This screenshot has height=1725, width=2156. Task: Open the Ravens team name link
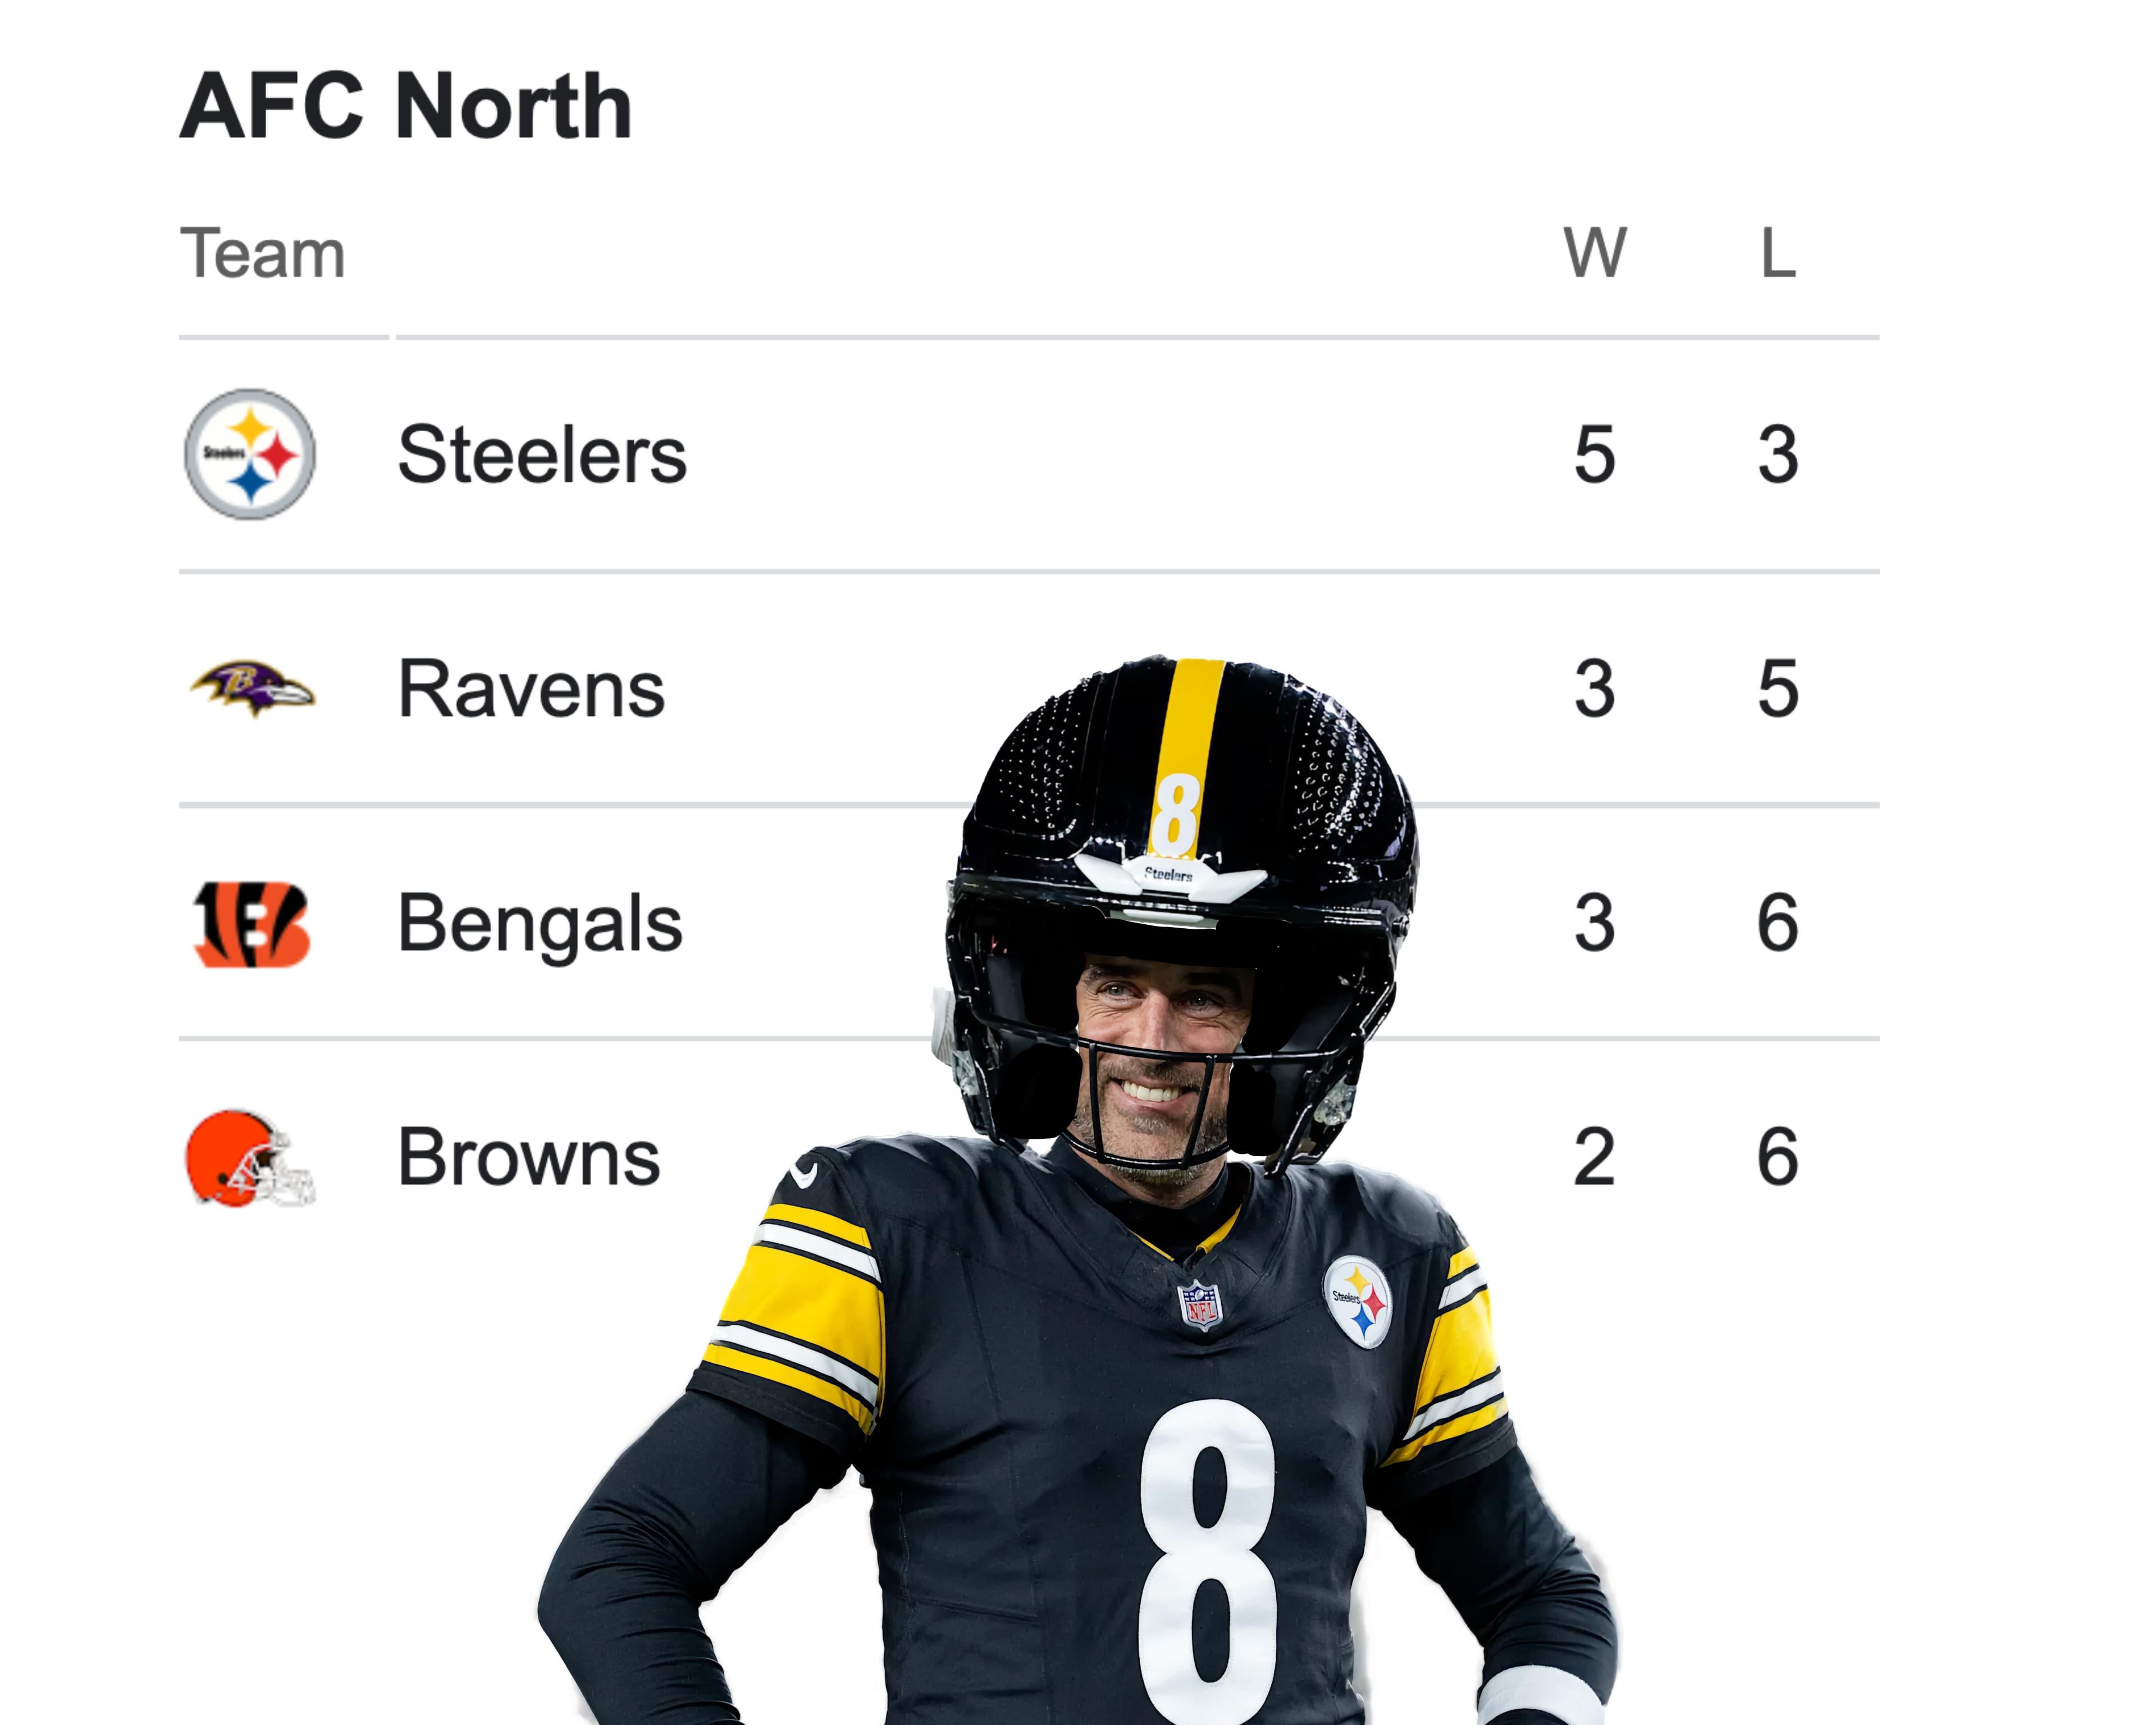click(x=531, y=689)
